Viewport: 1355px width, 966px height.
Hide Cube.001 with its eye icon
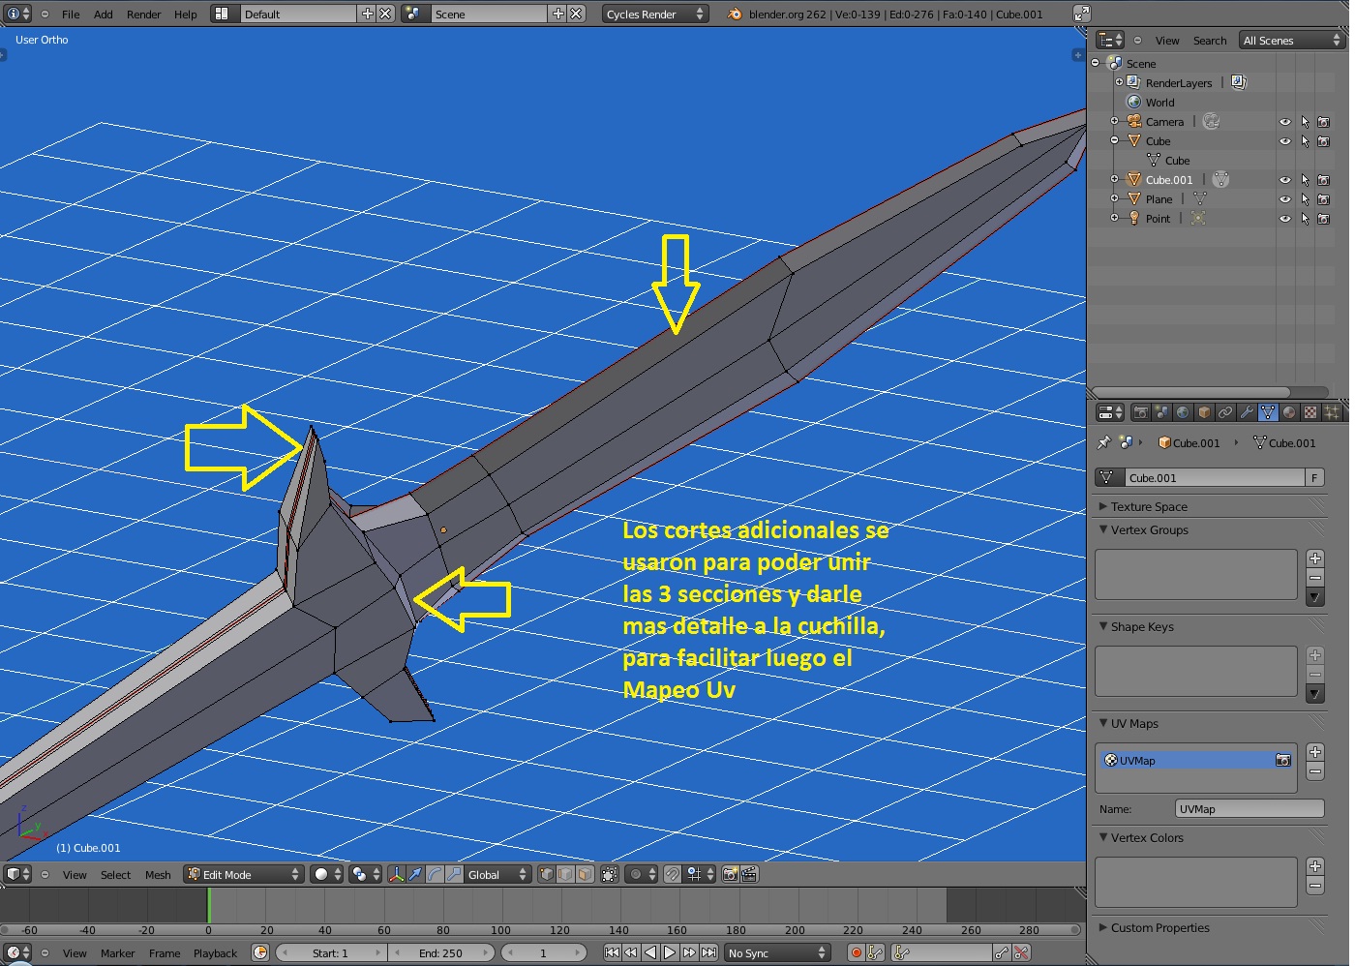1285,180
